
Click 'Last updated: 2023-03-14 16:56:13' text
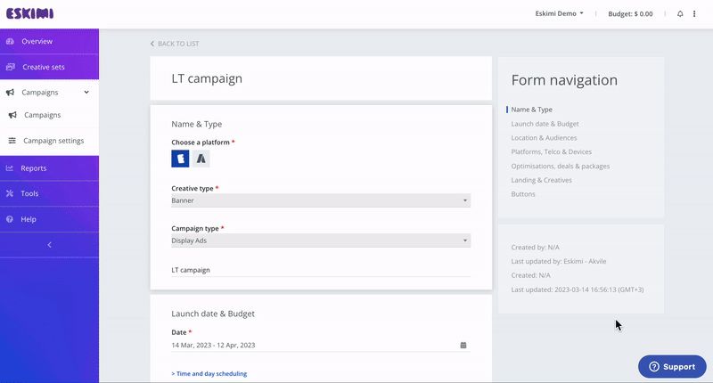click(577, 289)
